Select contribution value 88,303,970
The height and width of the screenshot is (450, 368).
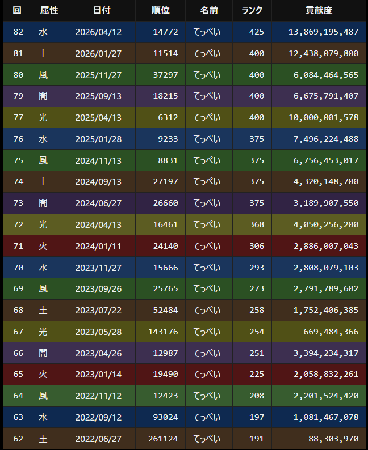click(333, 439)
